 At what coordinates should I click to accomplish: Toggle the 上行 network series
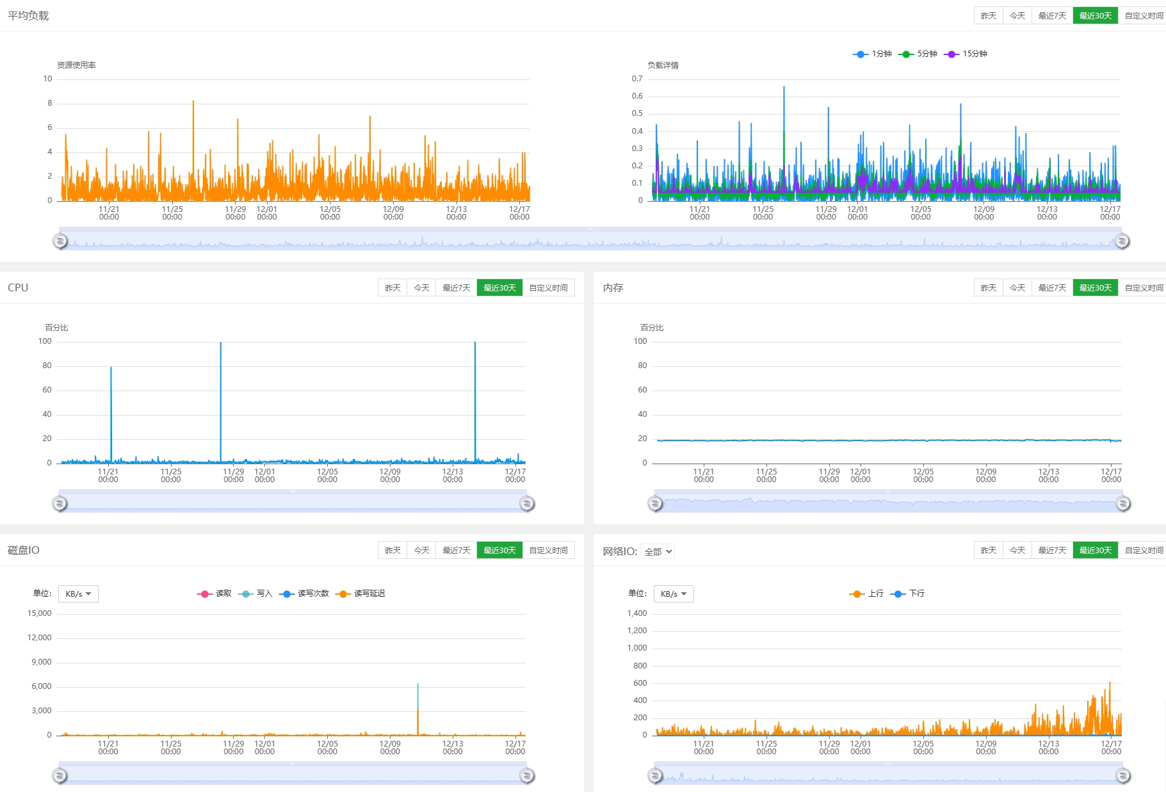tap(866, 594)
